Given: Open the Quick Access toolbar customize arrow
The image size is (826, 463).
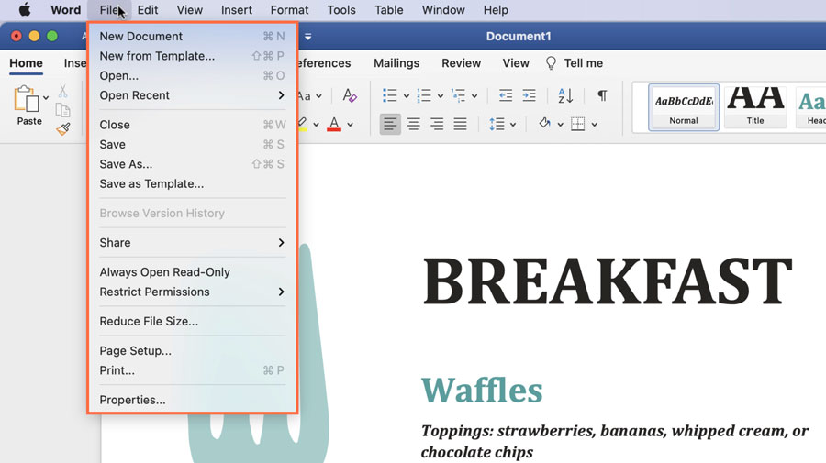Looking at the screenshot, I should 308,37.
